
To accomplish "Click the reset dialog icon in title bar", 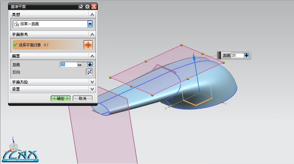I will (81, 6).
